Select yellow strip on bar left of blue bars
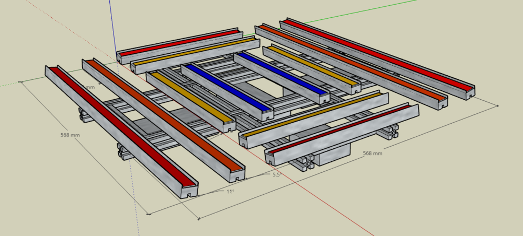Viewport: 523px width, 236px height. 191,97
